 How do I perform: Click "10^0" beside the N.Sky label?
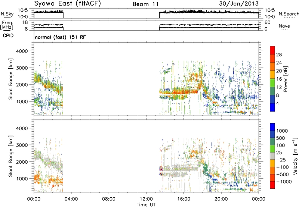coord(23,17)
